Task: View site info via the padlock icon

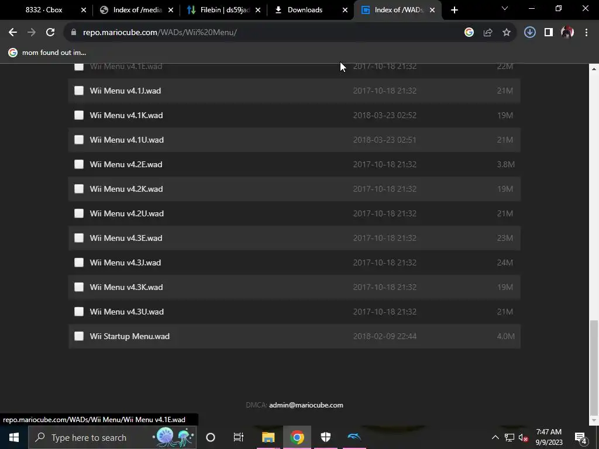Action: click(x=74, y=33)
